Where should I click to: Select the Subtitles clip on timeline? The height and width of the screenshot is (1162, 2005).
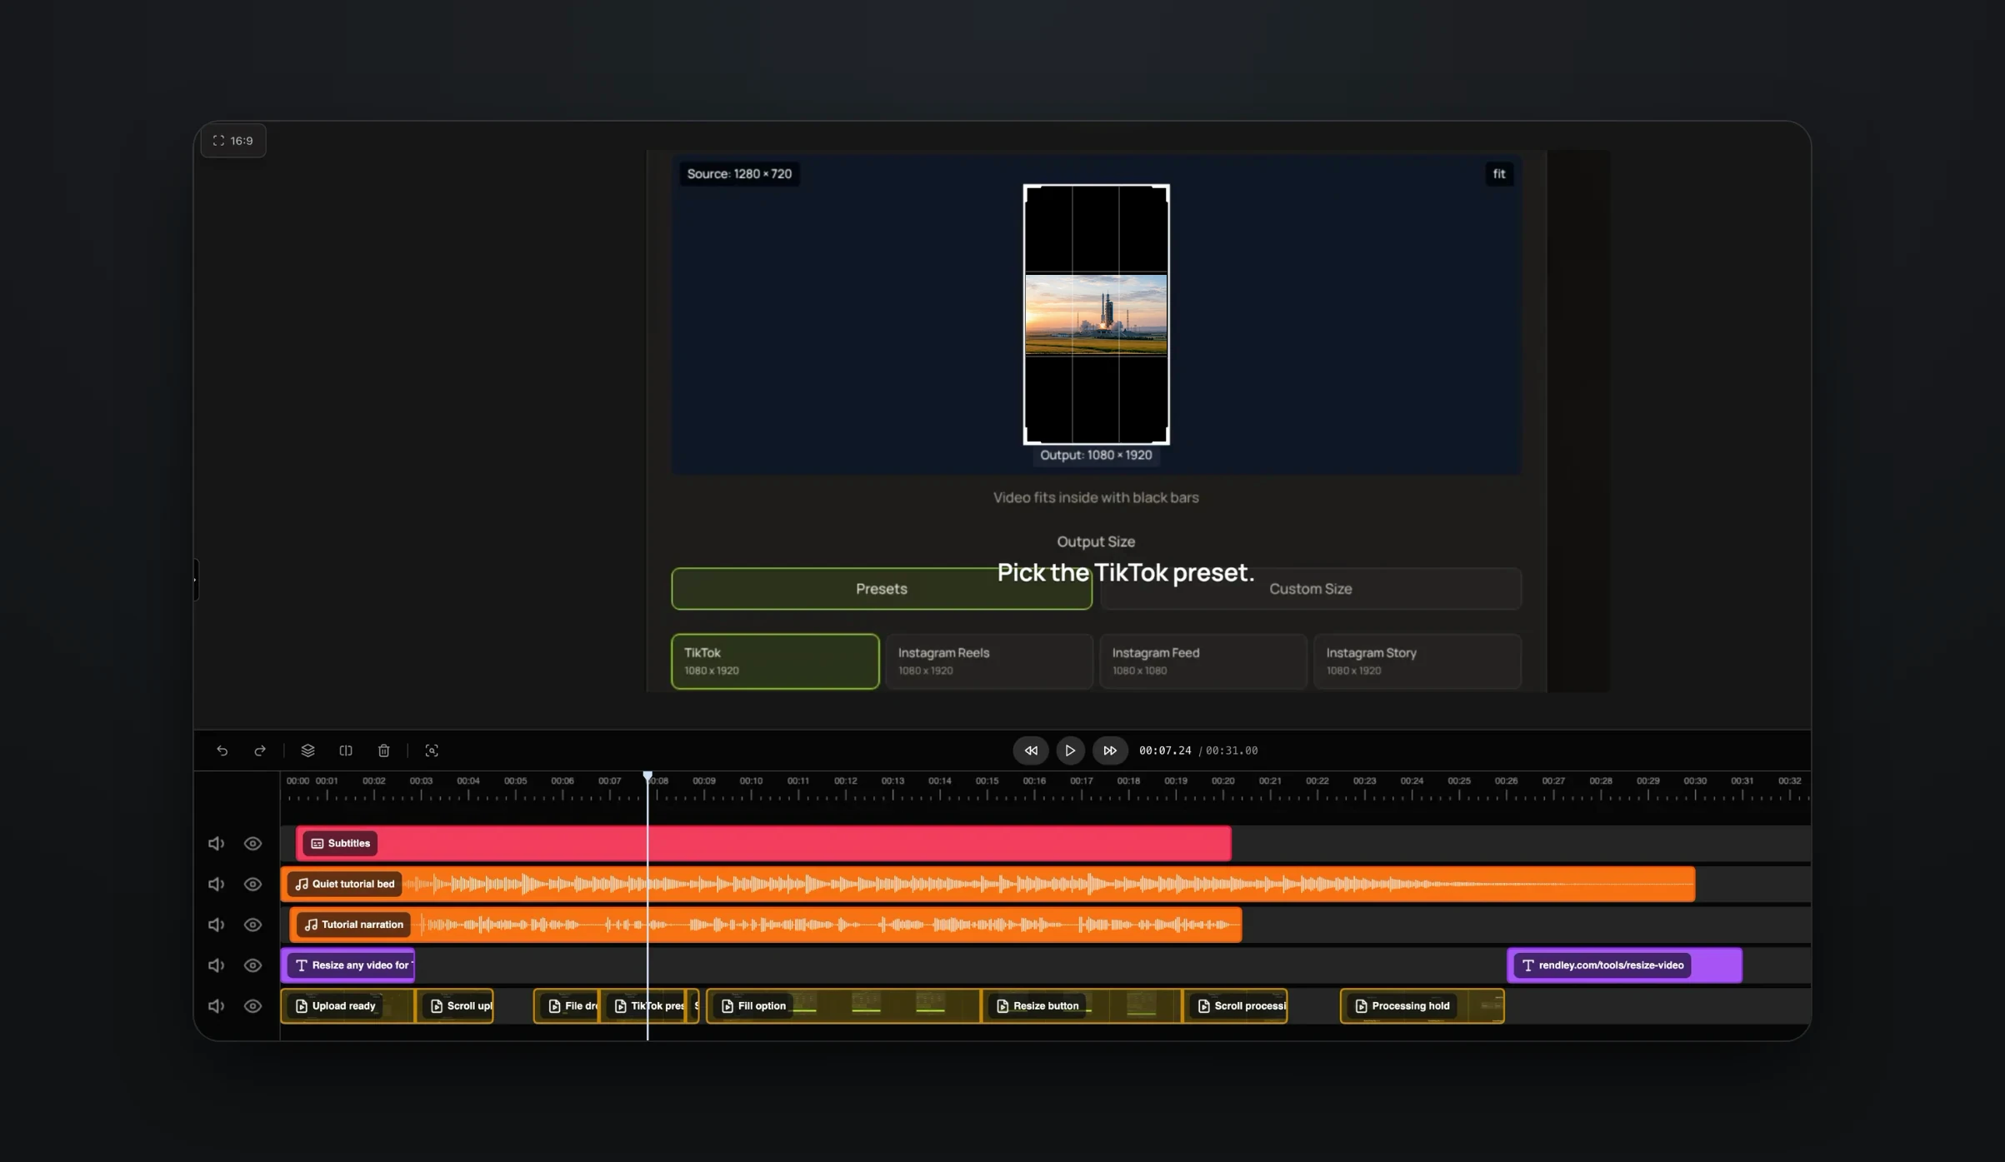pyautogui.click(x=763, y=844)
